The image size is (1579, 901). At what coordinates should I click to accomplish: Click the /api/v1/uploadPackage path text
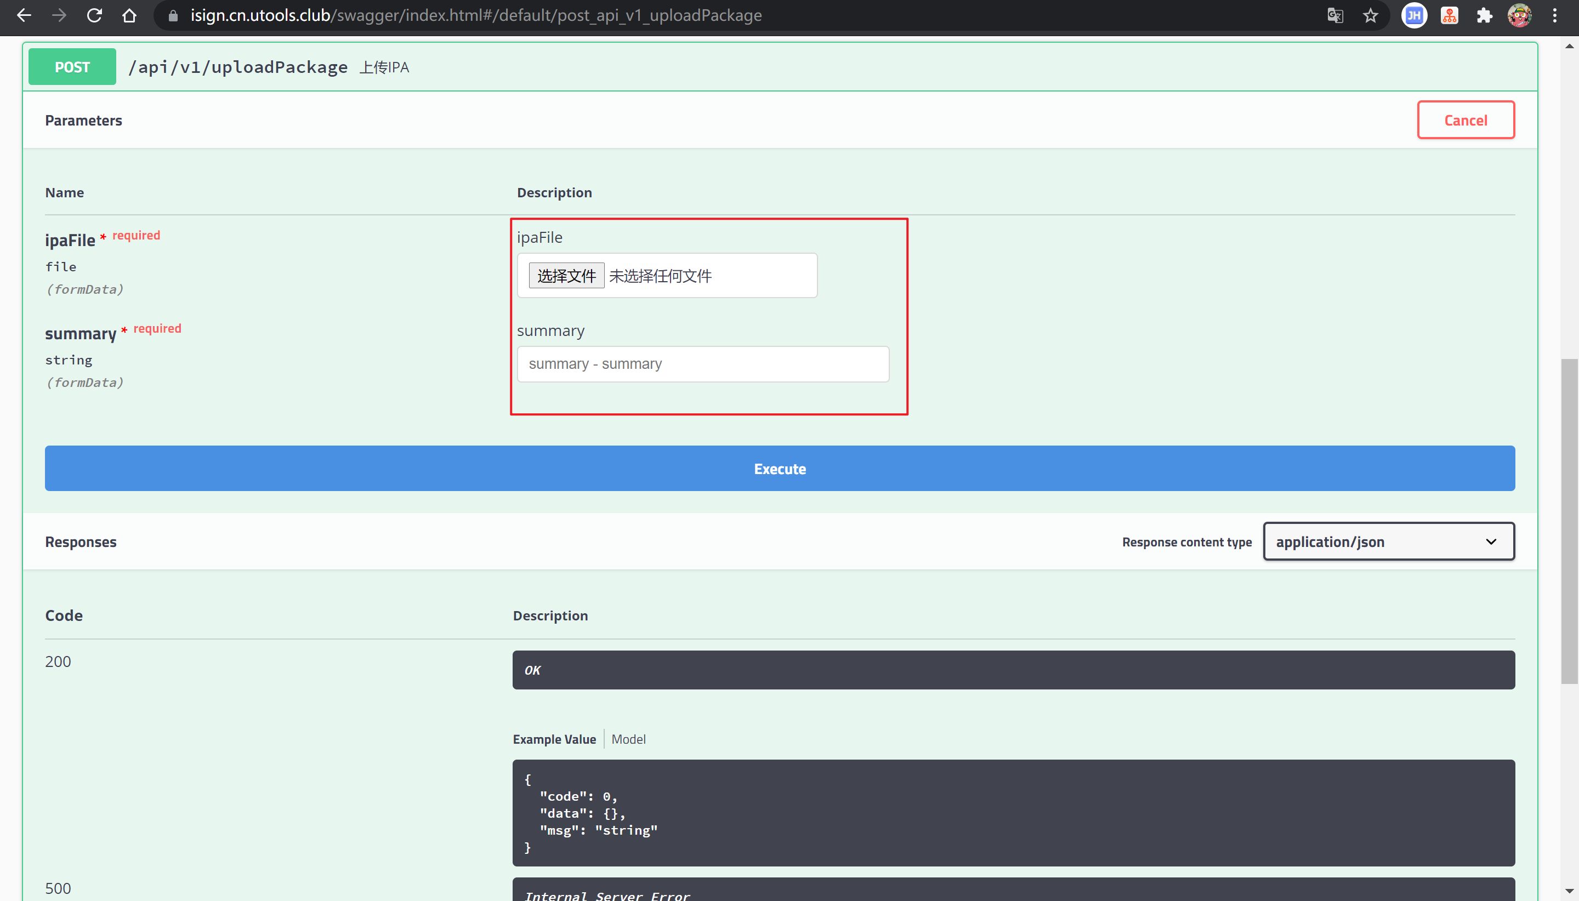click(x=238, y=67)
